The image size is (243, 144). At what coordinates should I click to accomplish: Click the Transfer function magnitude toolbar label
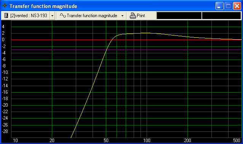point(92,16)
